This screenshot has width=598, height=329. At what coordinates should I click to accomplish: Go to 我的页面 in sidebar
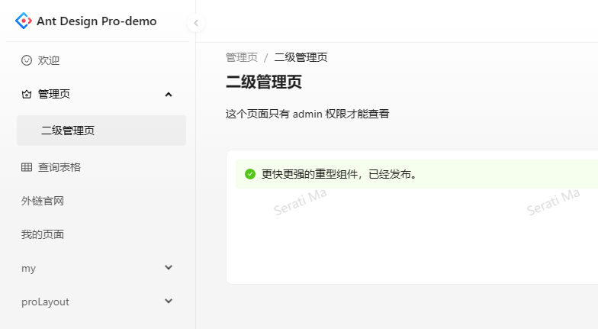(43, 234)
